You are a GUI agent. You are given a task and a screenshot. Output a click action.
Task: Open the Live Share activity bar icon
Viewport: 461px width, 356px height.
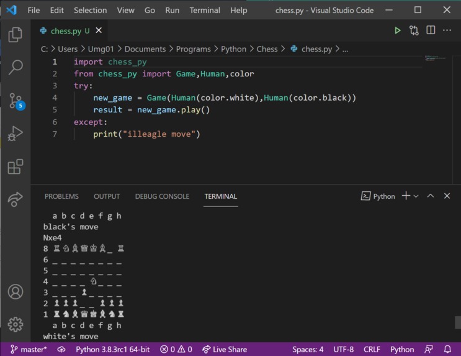tap(16, 199)
